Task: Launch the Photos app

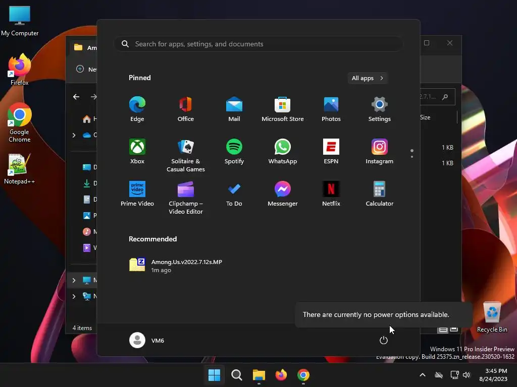Action: click(331, 109)
